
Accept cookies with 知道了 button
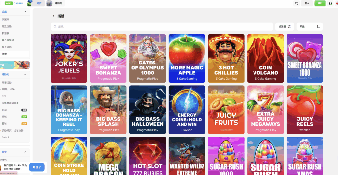pos(37,167)
